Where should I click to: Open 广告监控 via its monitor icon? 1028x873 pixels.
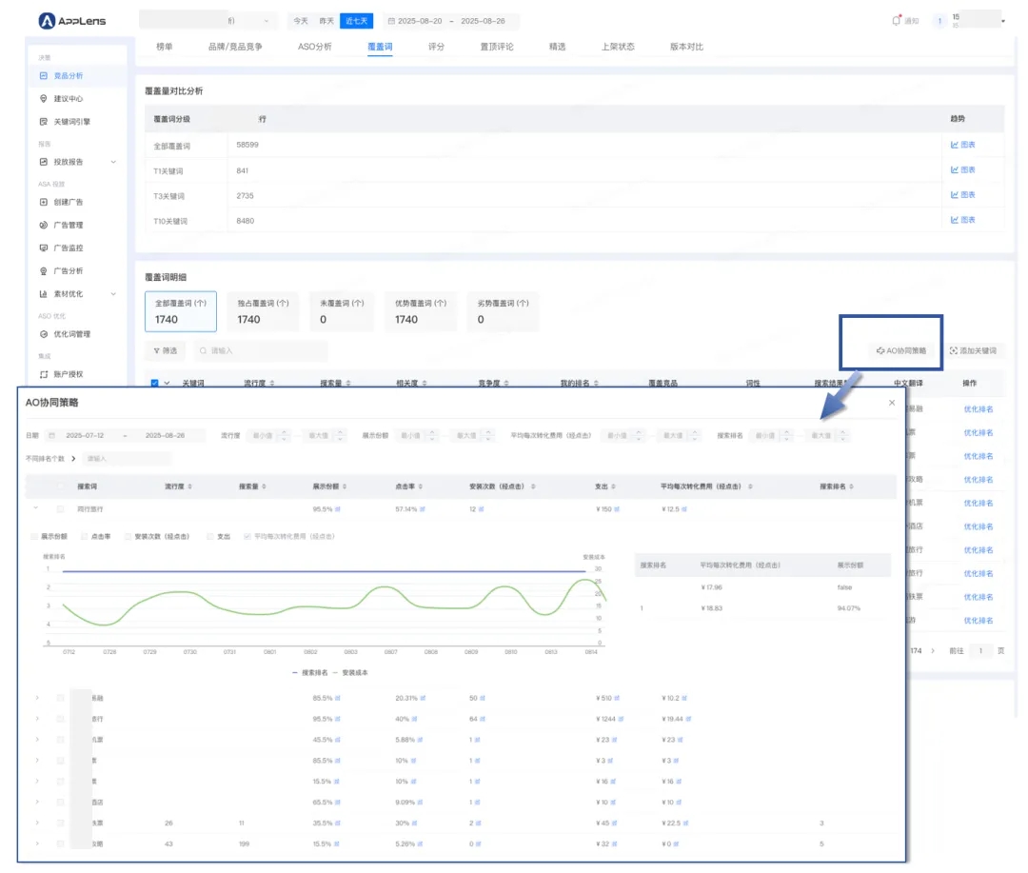[x=44, y=248]
